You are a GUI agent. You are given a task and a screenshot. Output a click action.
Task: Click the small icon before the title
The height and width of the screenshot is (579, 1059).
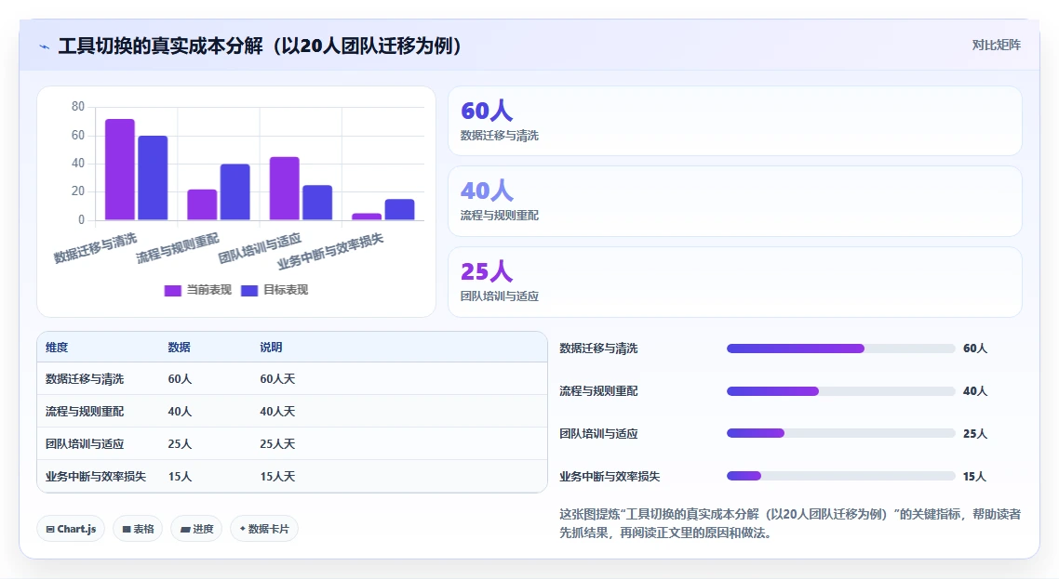tap(45, 46)
